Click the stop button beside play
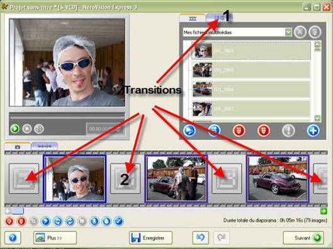Viewport: 333px width, 249px height. click(27, 129)
